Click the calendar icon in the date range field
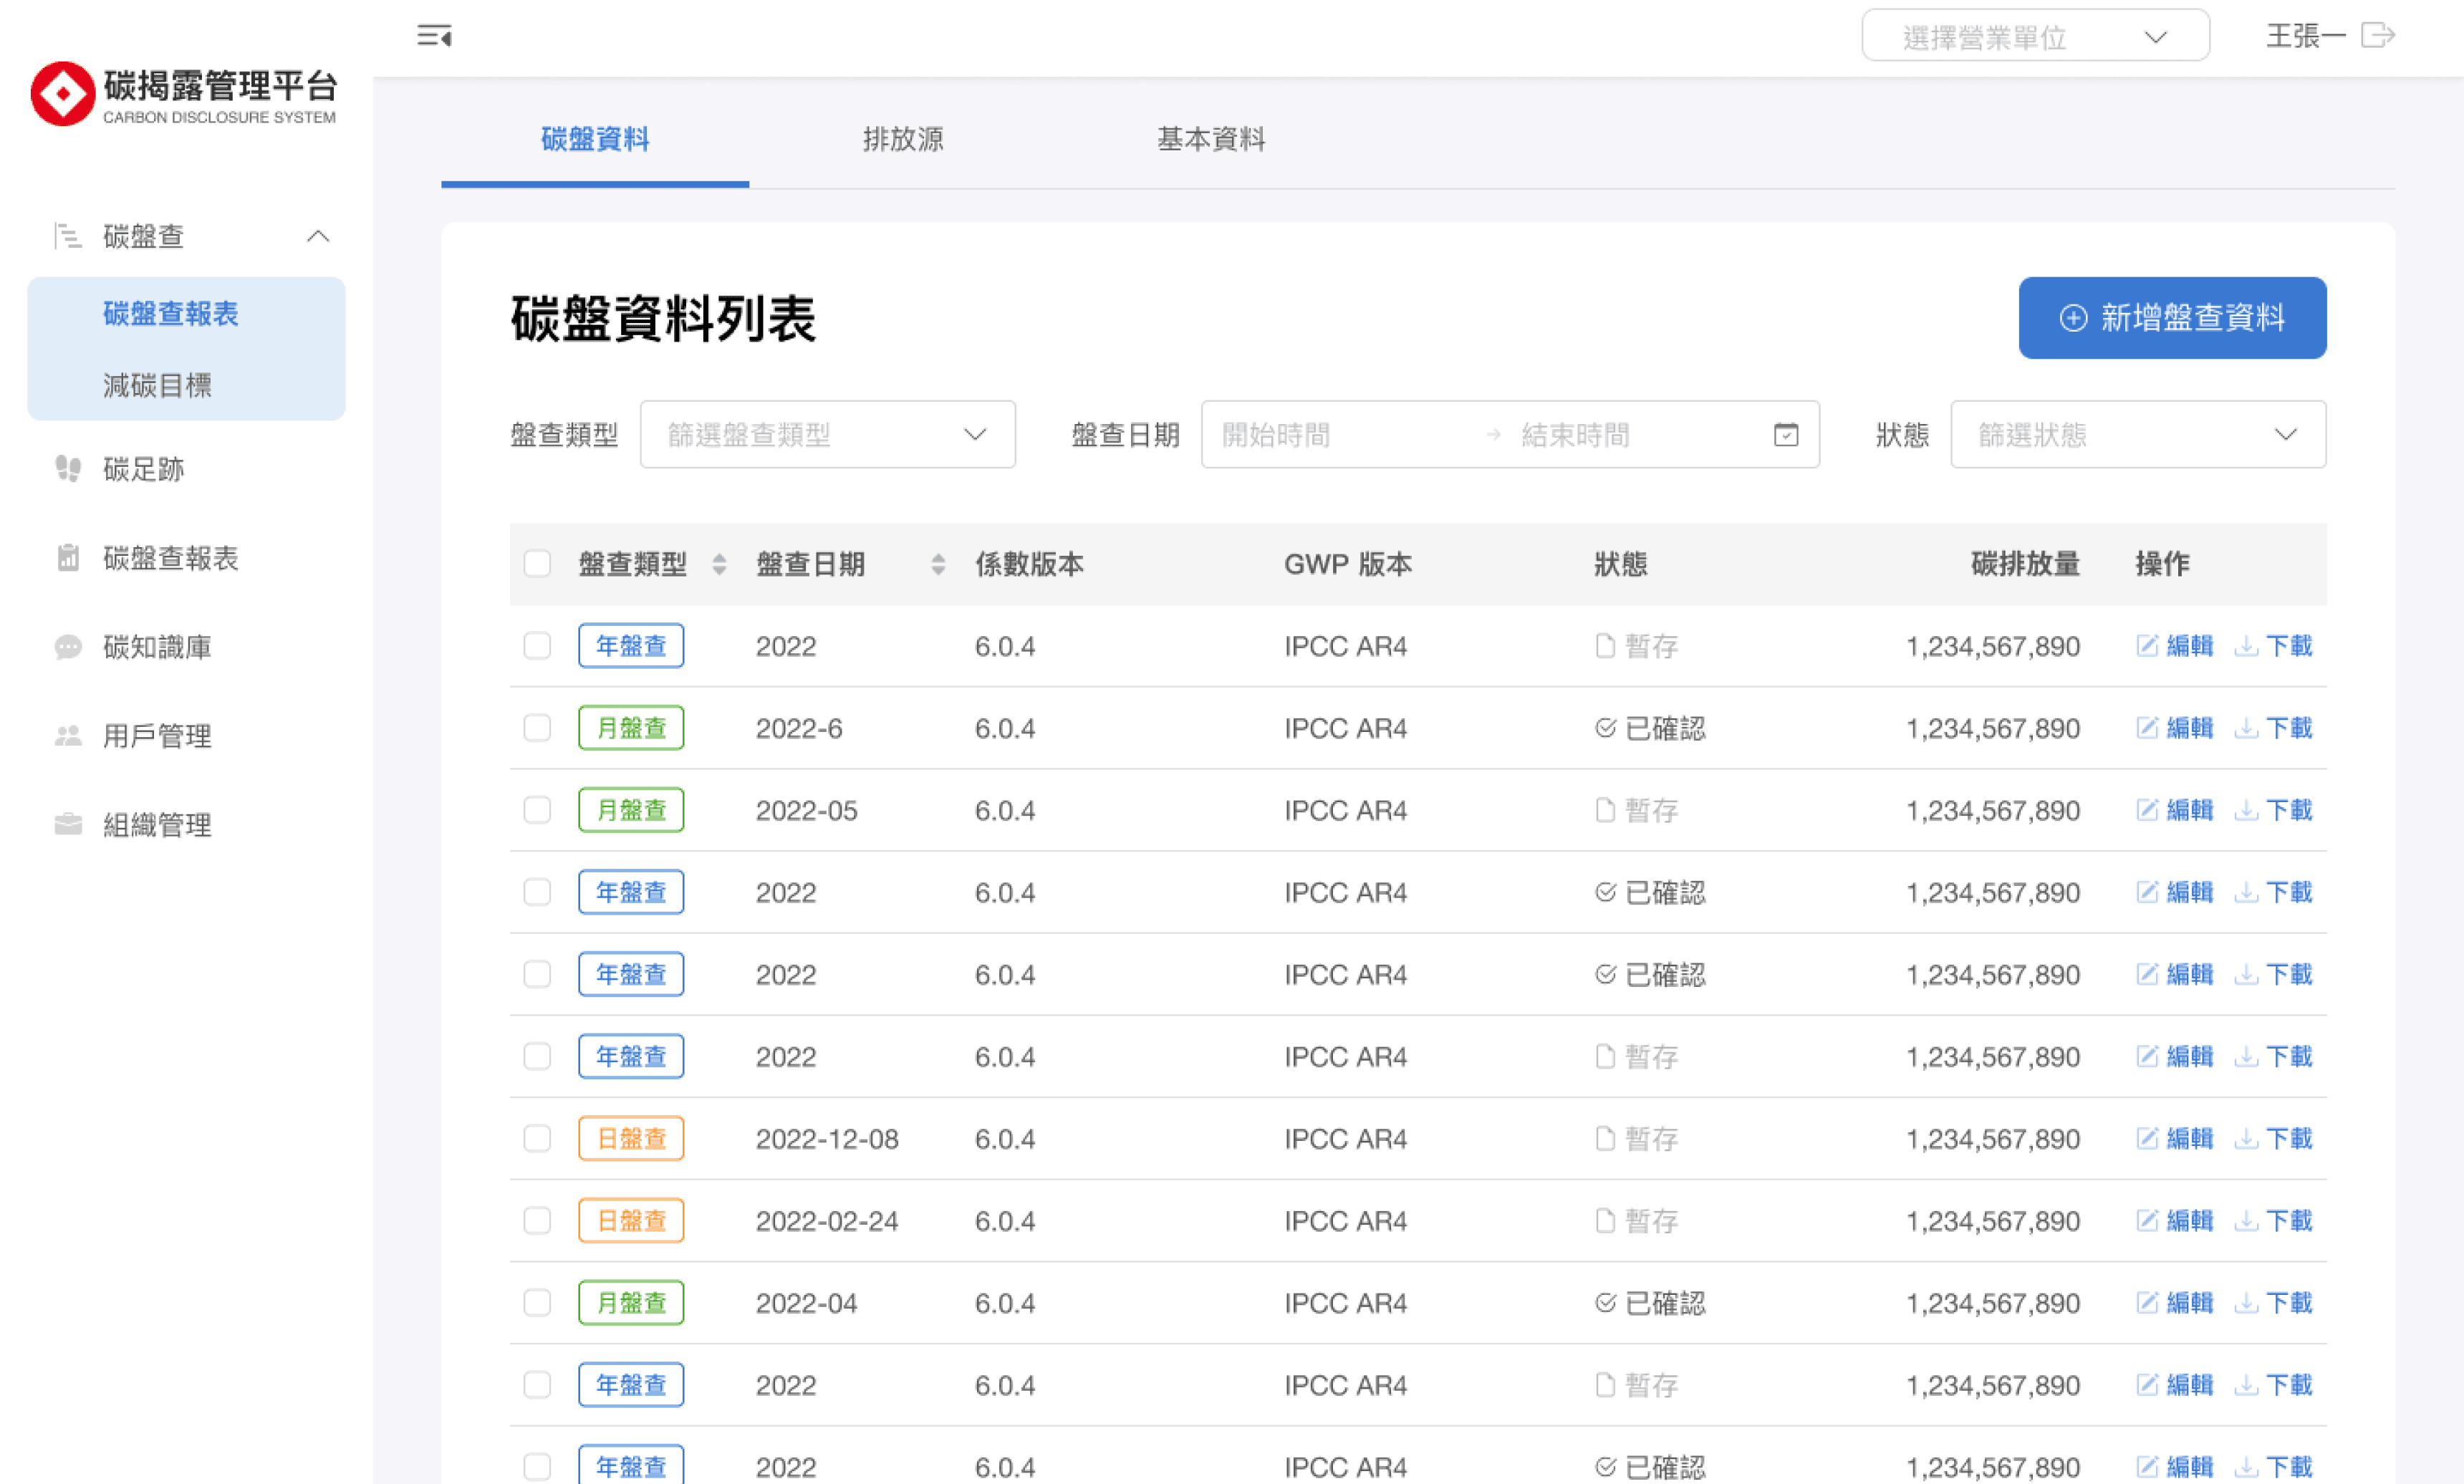Screen dimensions: 2464x1484 pyautogui.click(x=1785, y=434)
